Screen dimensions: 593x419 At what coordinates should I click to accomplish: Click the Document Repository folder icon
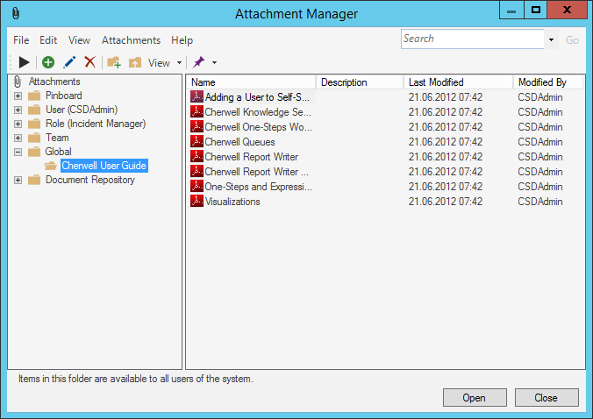coord(34,180)
